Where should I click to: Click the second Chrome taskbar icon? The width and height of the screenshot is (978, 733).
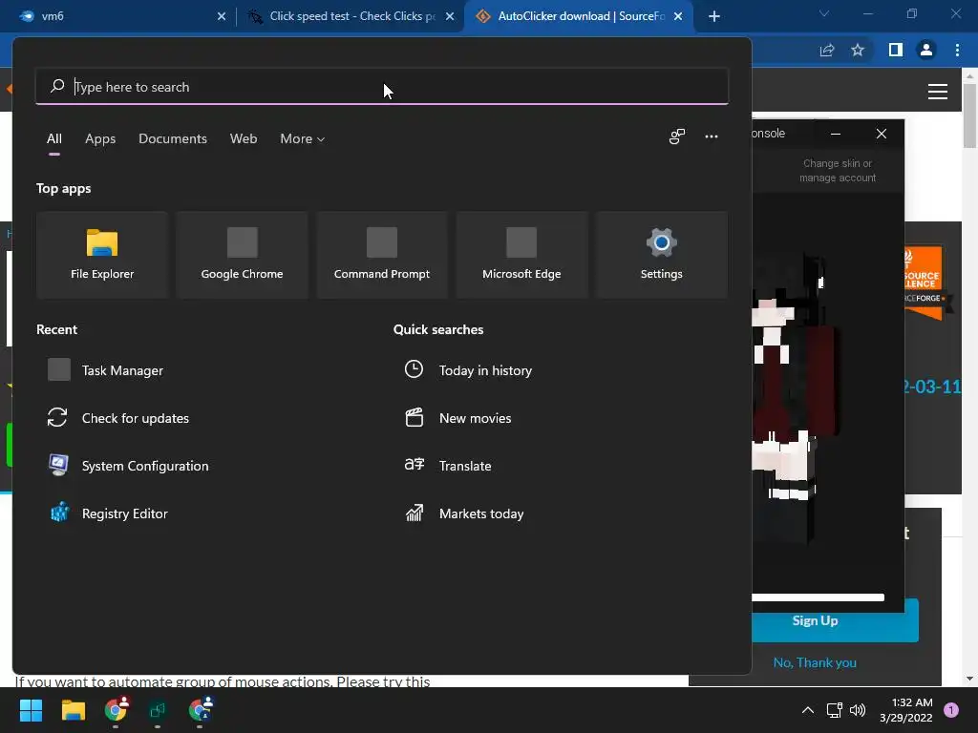(200, 710)
